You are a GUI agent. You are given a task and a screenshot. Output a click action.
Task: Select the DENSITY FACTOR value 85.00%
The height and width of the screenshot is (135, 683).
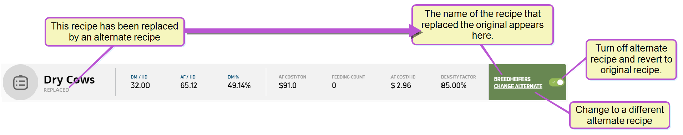(454, 86)
